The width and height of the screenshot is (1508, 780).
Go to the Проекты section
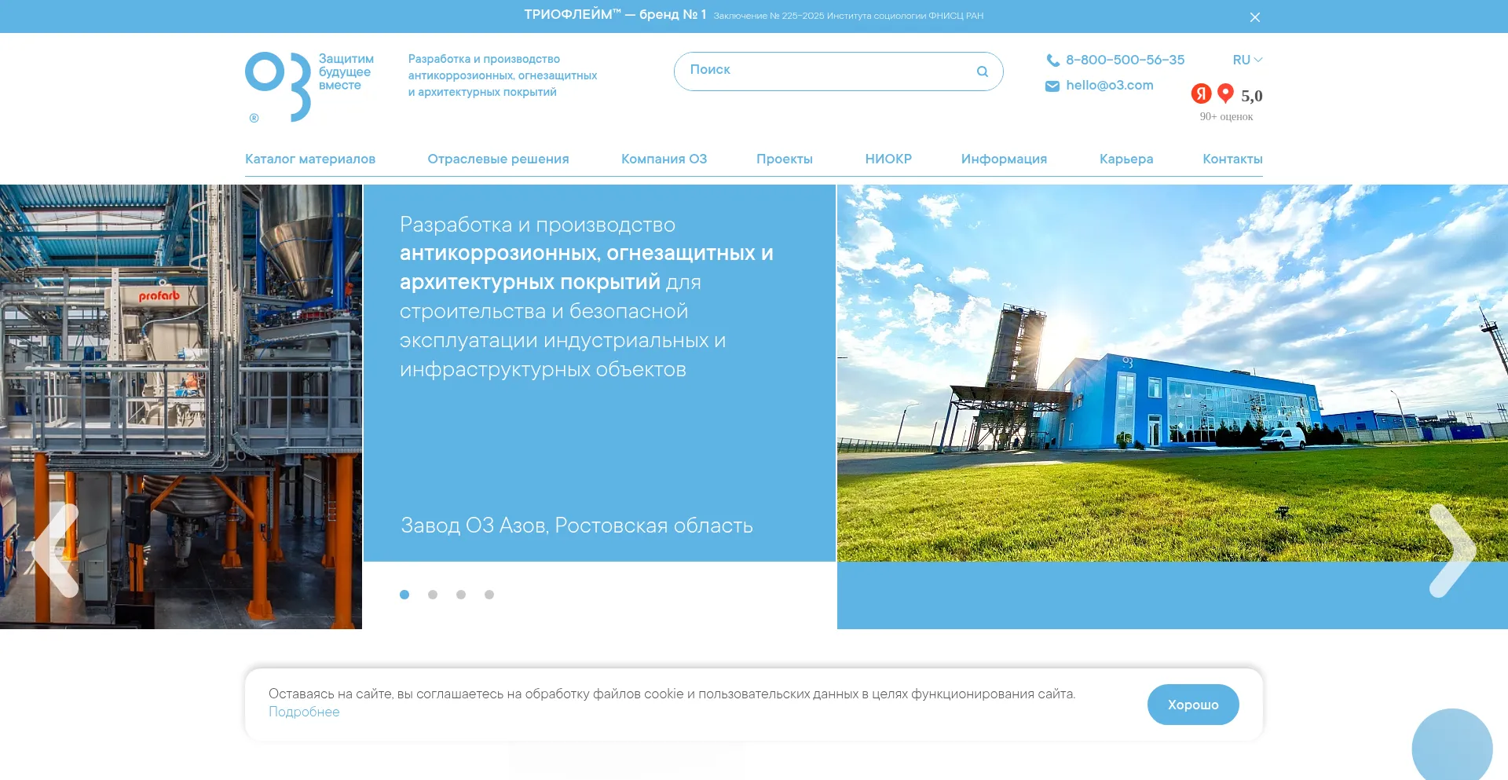tap(784, 159)
